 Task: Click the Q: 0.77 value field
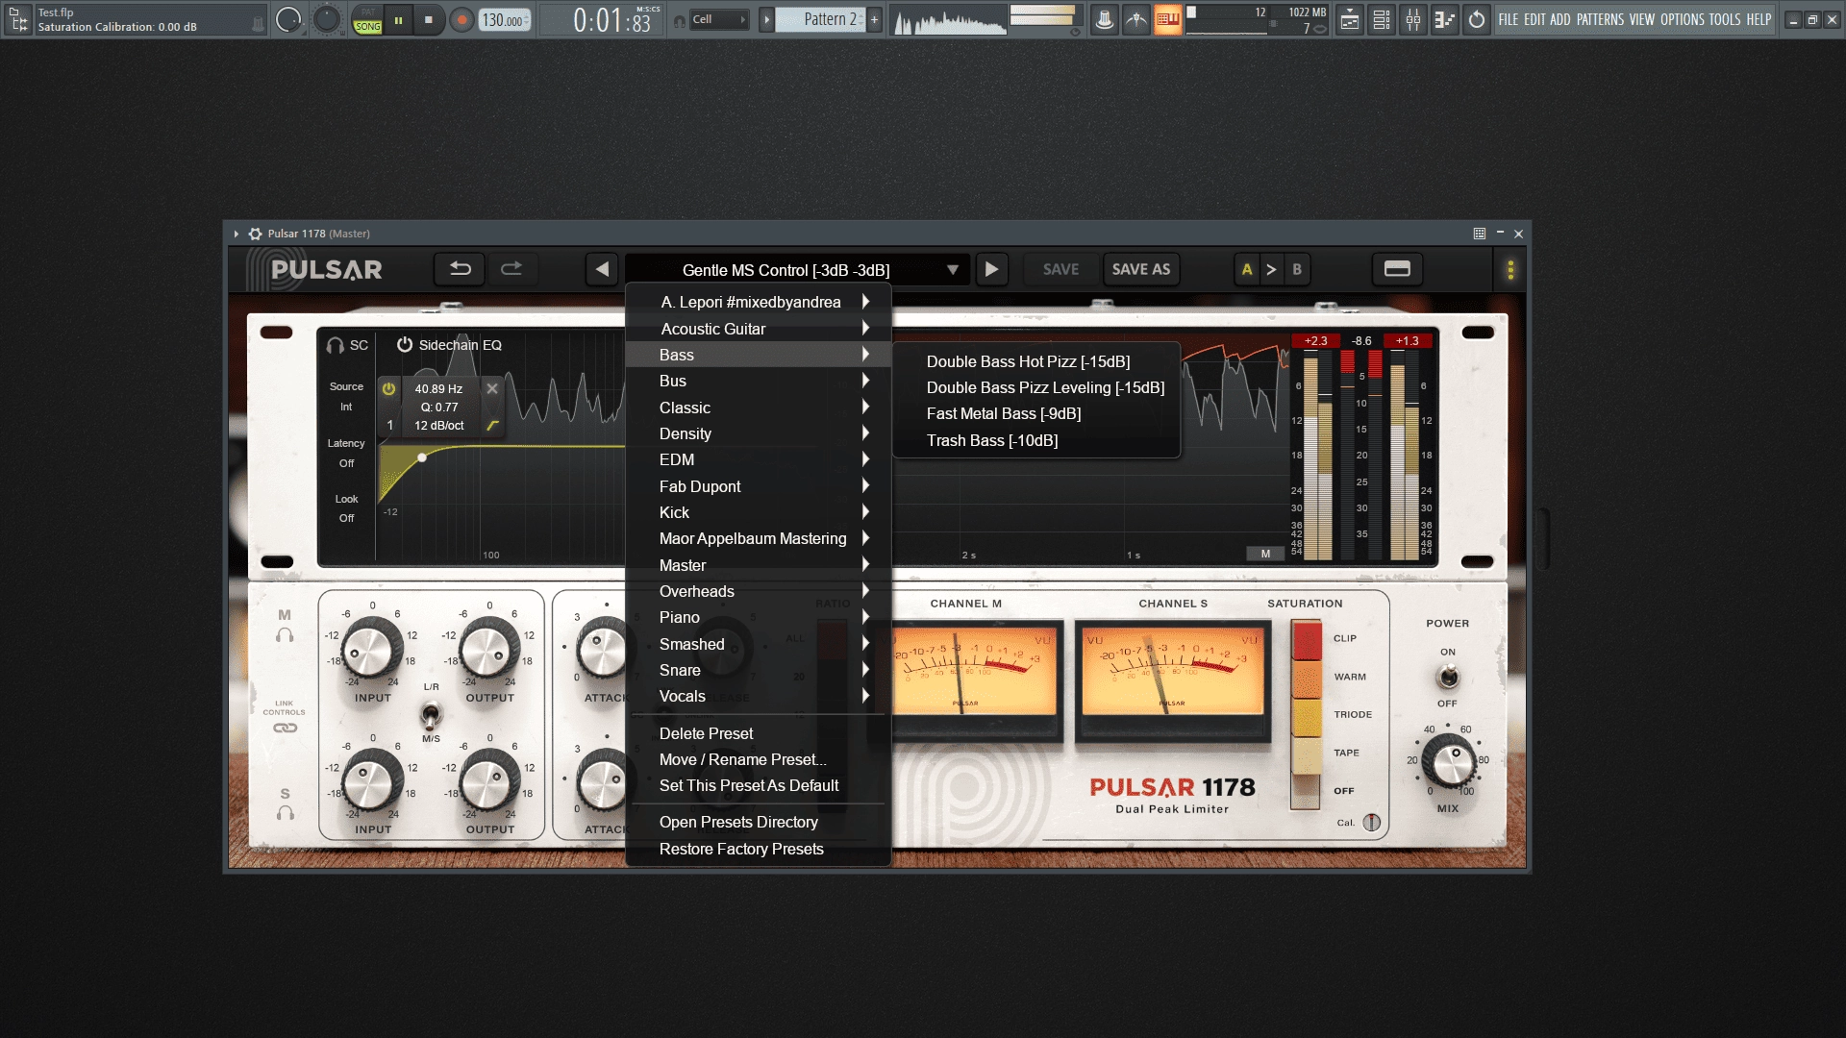[438, 408]
